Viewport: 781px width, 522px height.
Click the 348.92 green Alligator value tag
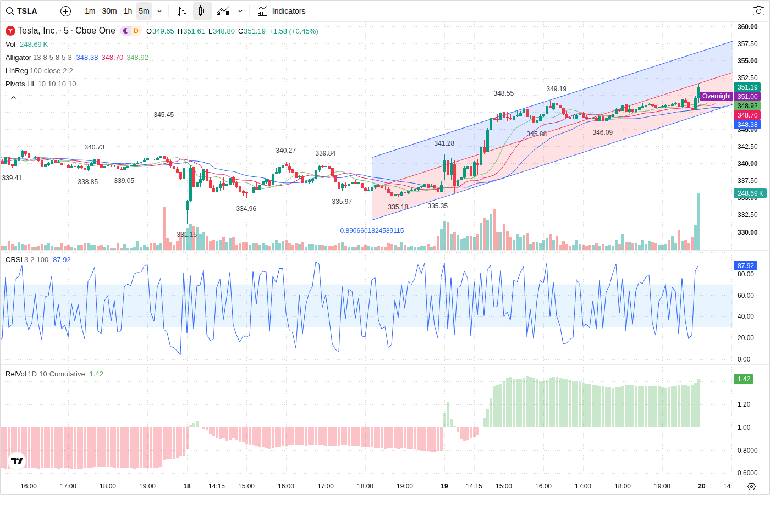pos(747,106)
